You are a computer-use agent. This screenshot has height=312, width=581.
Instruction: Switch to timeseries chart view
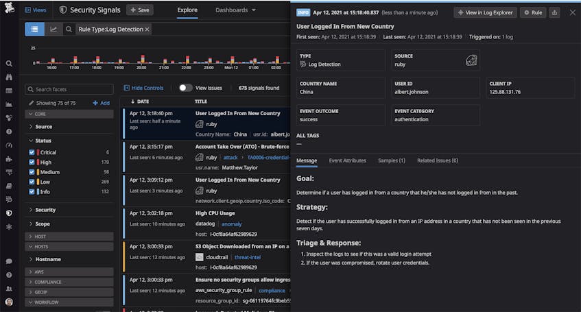(x=54, y=29)
